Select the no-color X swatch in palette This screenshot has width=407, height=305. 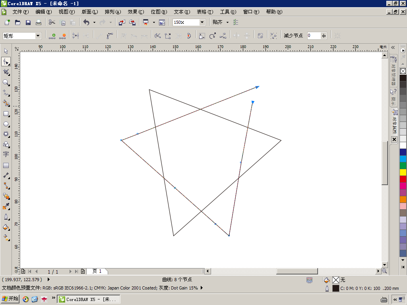click(403, 71)
